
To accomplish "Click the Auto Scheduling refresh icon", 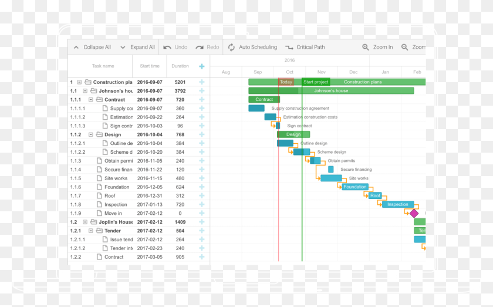I will (231, 48).
